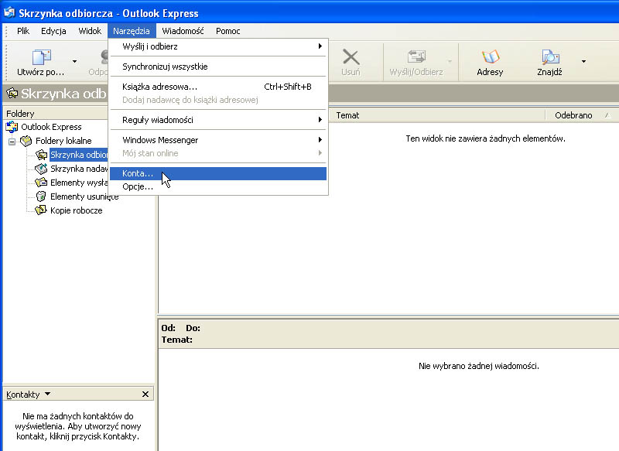Select the Kopie robocze folder label
This screenshot has height=451, width=619.
(76, 210)
